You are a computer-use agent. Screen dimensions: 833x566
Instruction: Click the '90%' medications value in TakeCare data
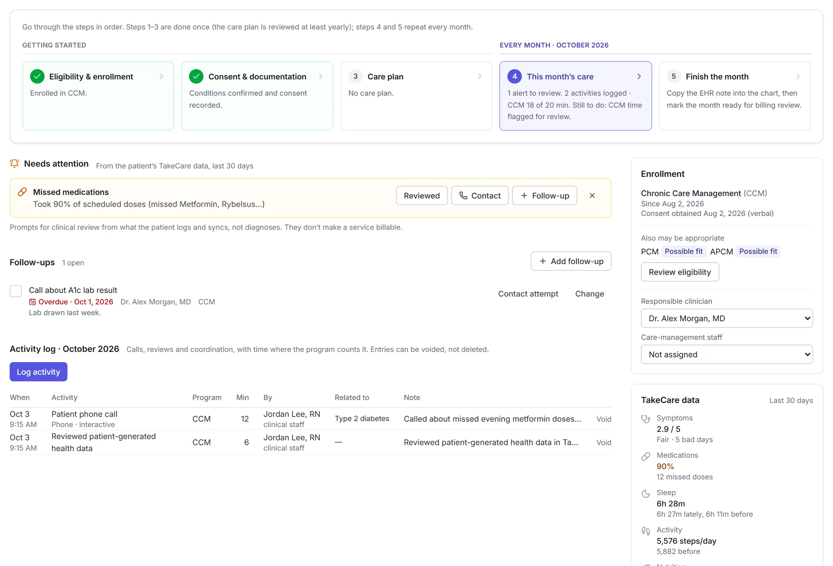point(665,467)
